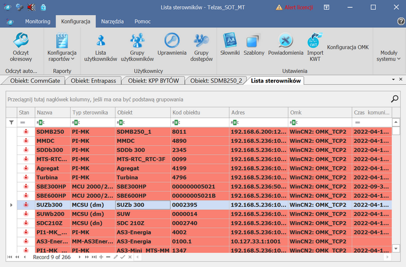The height and width of the screenshot is (267, 406).
Task: Click status icon of Turbina row
Action: 26,177
